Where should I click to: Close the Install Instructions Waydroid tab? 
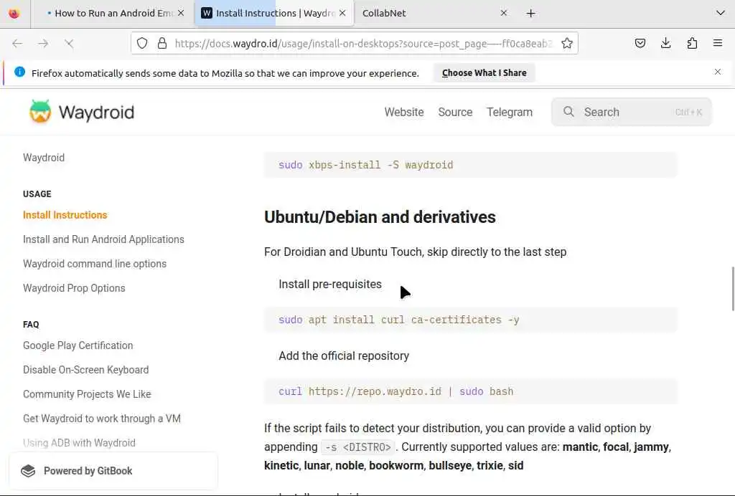[x=342, y=13]
